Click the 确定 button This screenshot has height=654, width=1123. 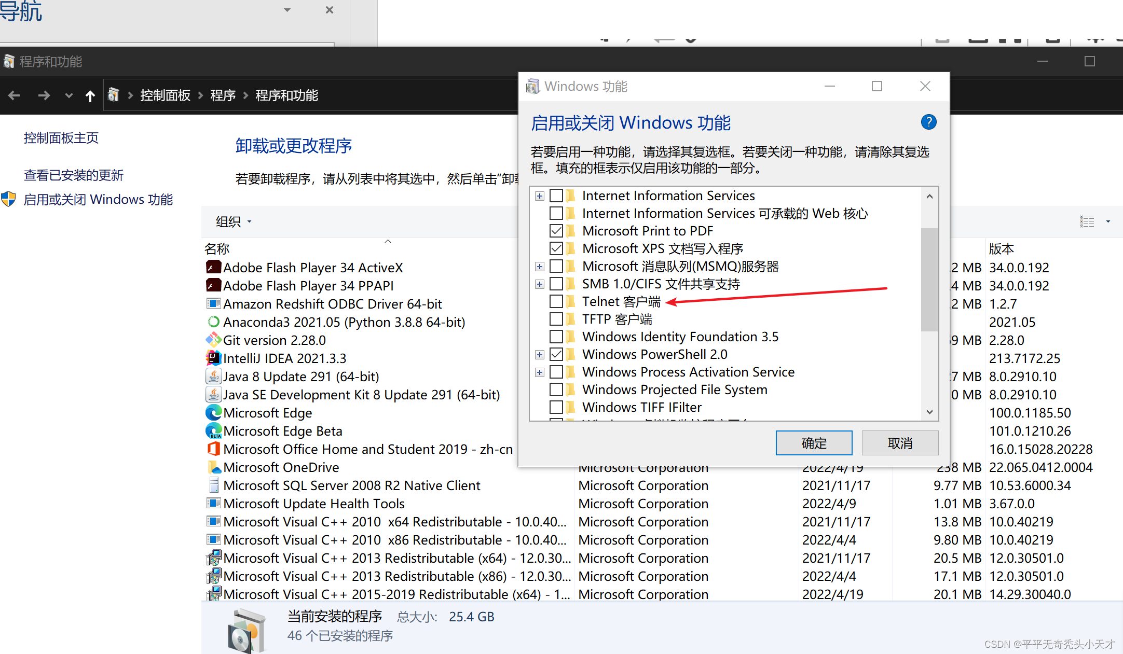tap(814, 443)
